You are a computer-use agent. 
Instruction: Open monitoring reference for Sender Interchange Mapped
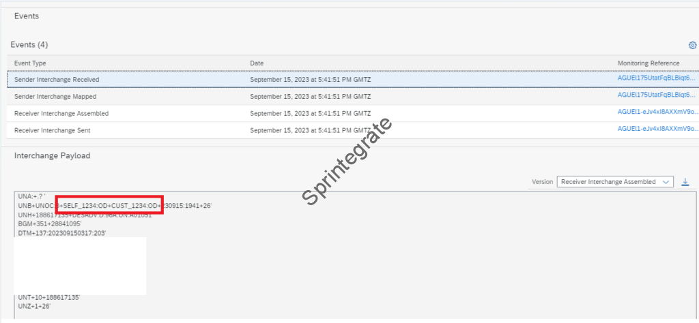(x=656, y=95)
